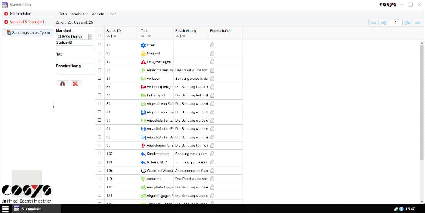Open the Bearbeiten menu
Image resolution: width=425 pixels, height=213 pixels.
(80, 14)
